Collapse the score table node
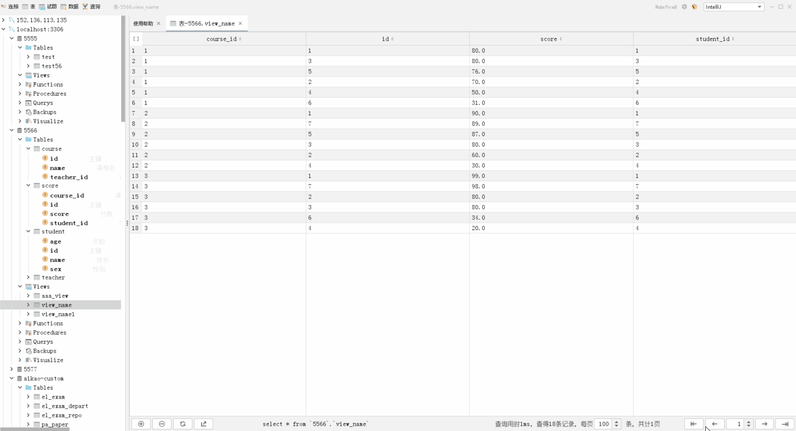Image resolution: width=796 pixels, height=431 pixels. (x=28, y=186)
